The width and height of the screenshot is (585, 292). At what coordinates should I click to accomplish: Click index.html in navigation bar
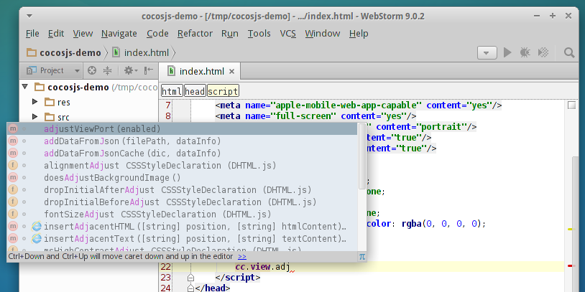[x=141, y=53]
